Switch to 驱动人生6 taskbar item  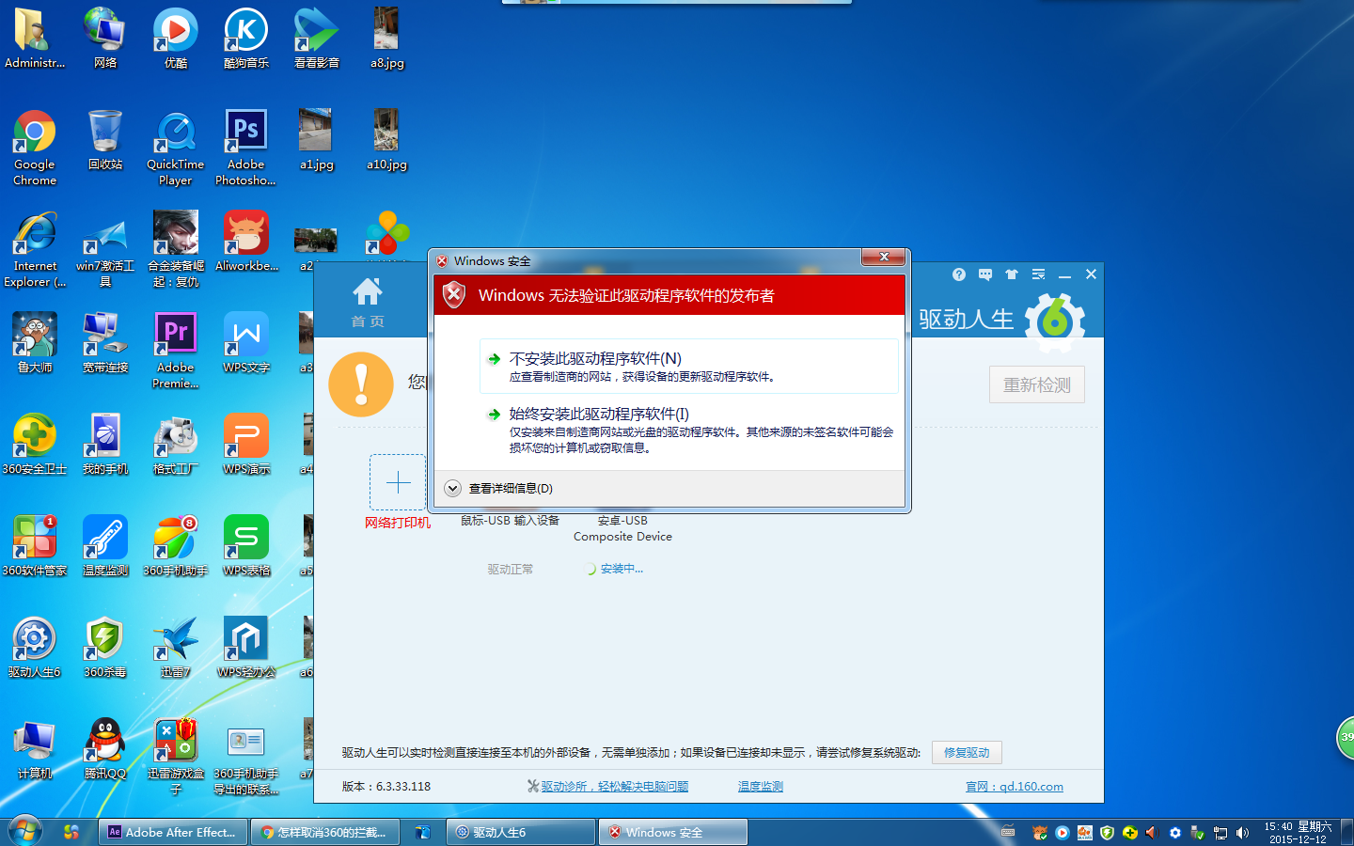[x=521, y=832]
